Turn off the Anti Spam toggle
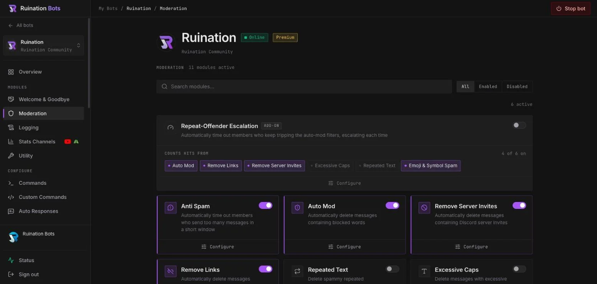597x284 pixels. pos(266,205)
